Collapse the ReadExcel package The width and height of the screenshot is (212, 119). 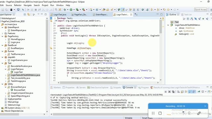point(2,45)
